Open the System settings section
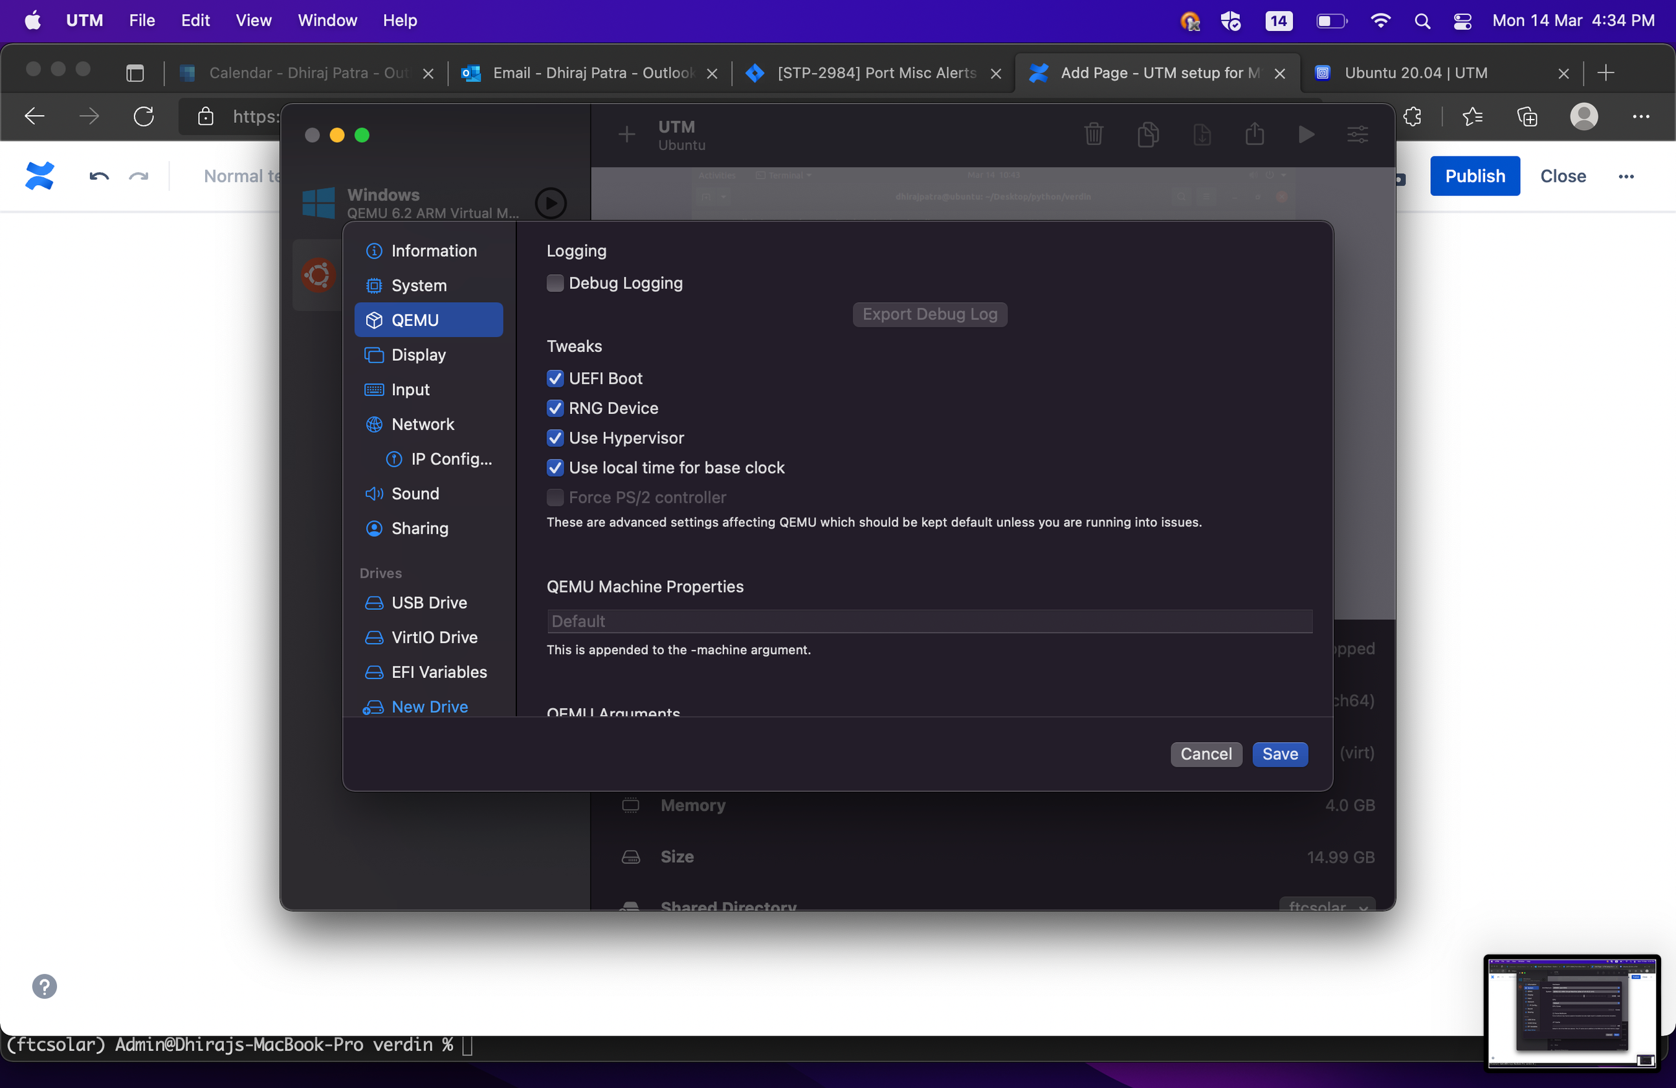Image resolution: width=1676 pixels, height=1088 pixels. (429, 285)
